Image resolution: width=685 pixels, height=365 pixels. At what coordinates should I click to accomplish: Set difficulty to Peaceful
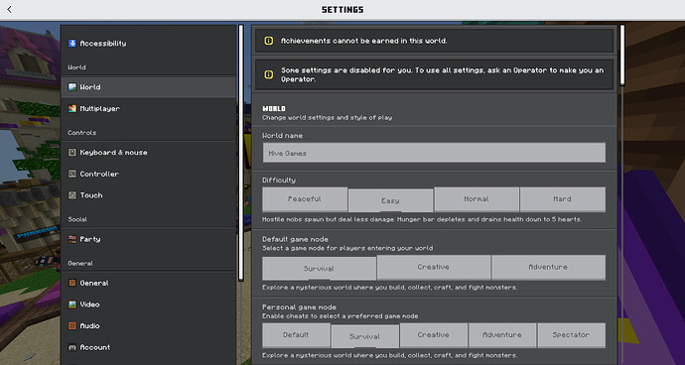pos(305,199)
